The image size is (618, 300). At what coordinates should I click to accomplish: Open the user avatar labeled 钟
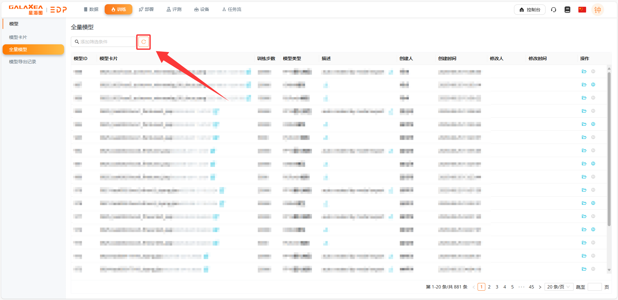597,10
